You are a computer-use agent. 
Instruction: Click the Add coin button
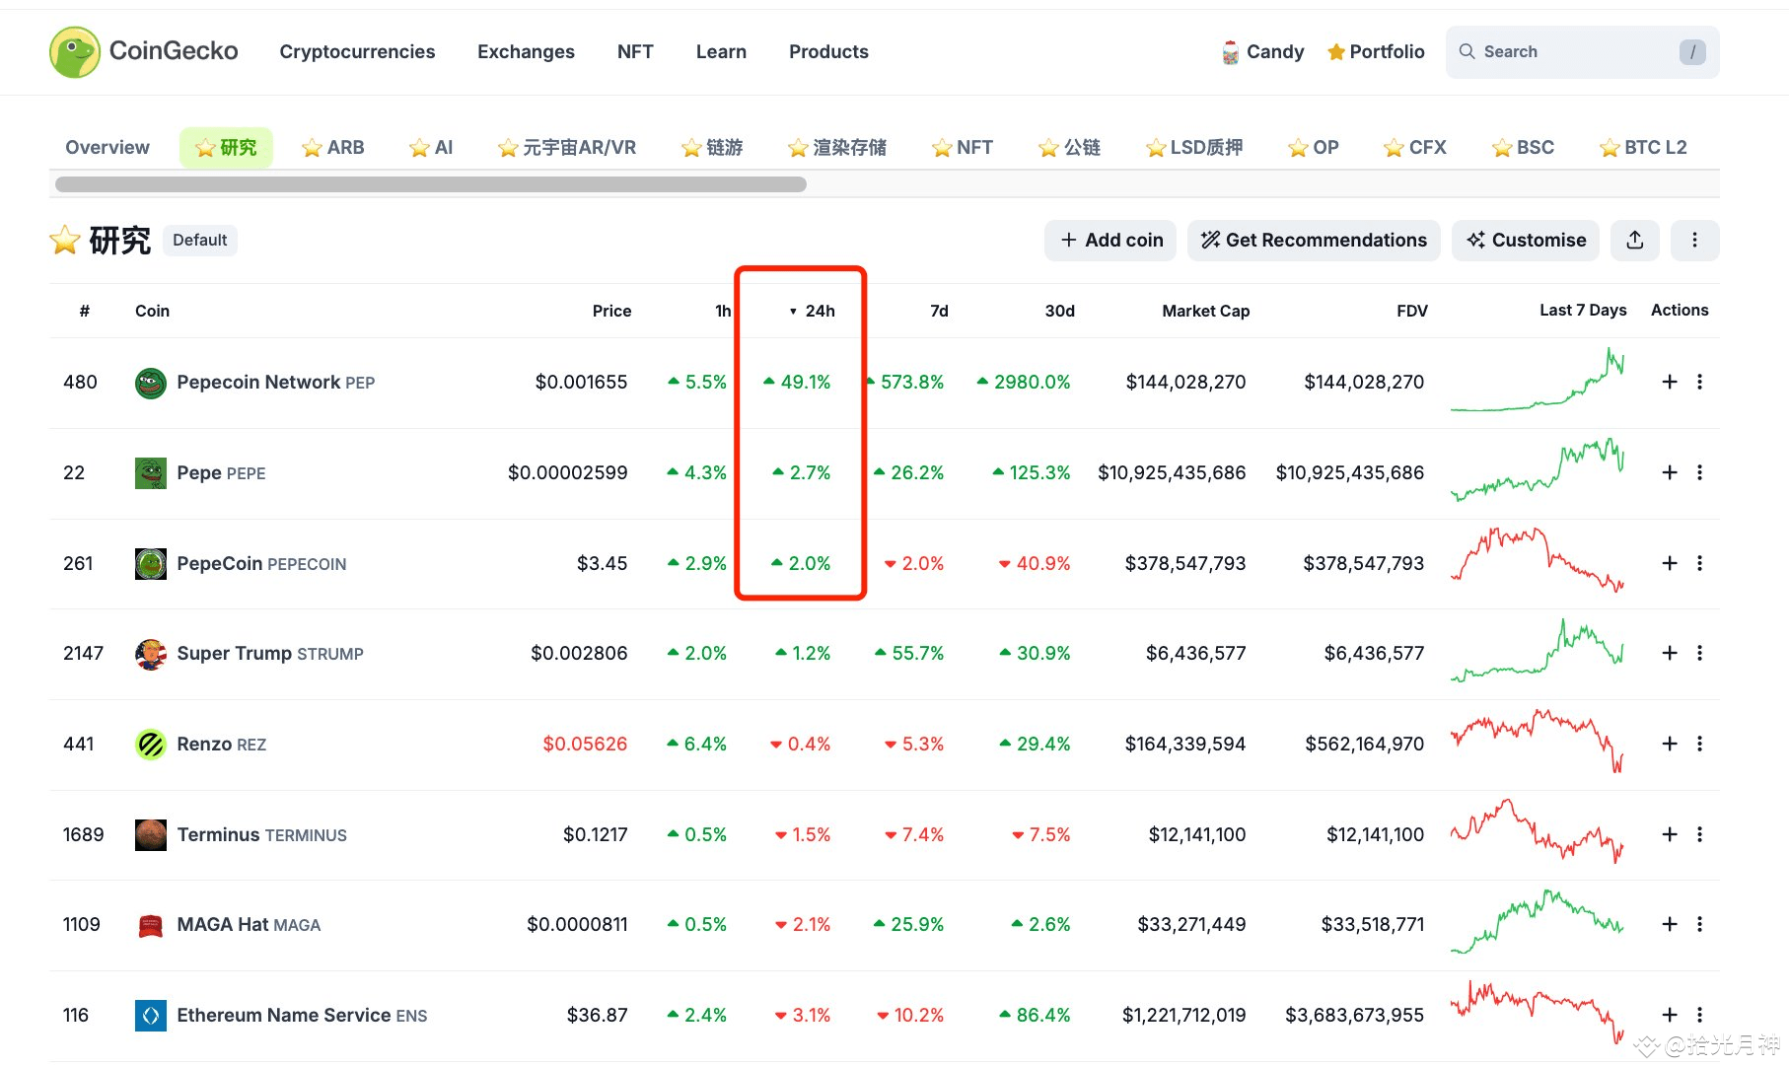(x=1109, y=240)
